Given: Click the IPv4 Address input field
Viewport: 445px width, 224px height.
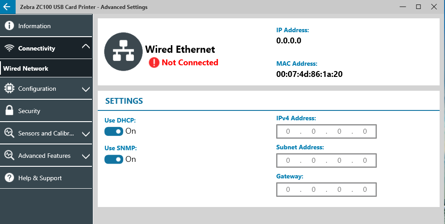Looking at the screenshot, I should click(x=326, y=131).
